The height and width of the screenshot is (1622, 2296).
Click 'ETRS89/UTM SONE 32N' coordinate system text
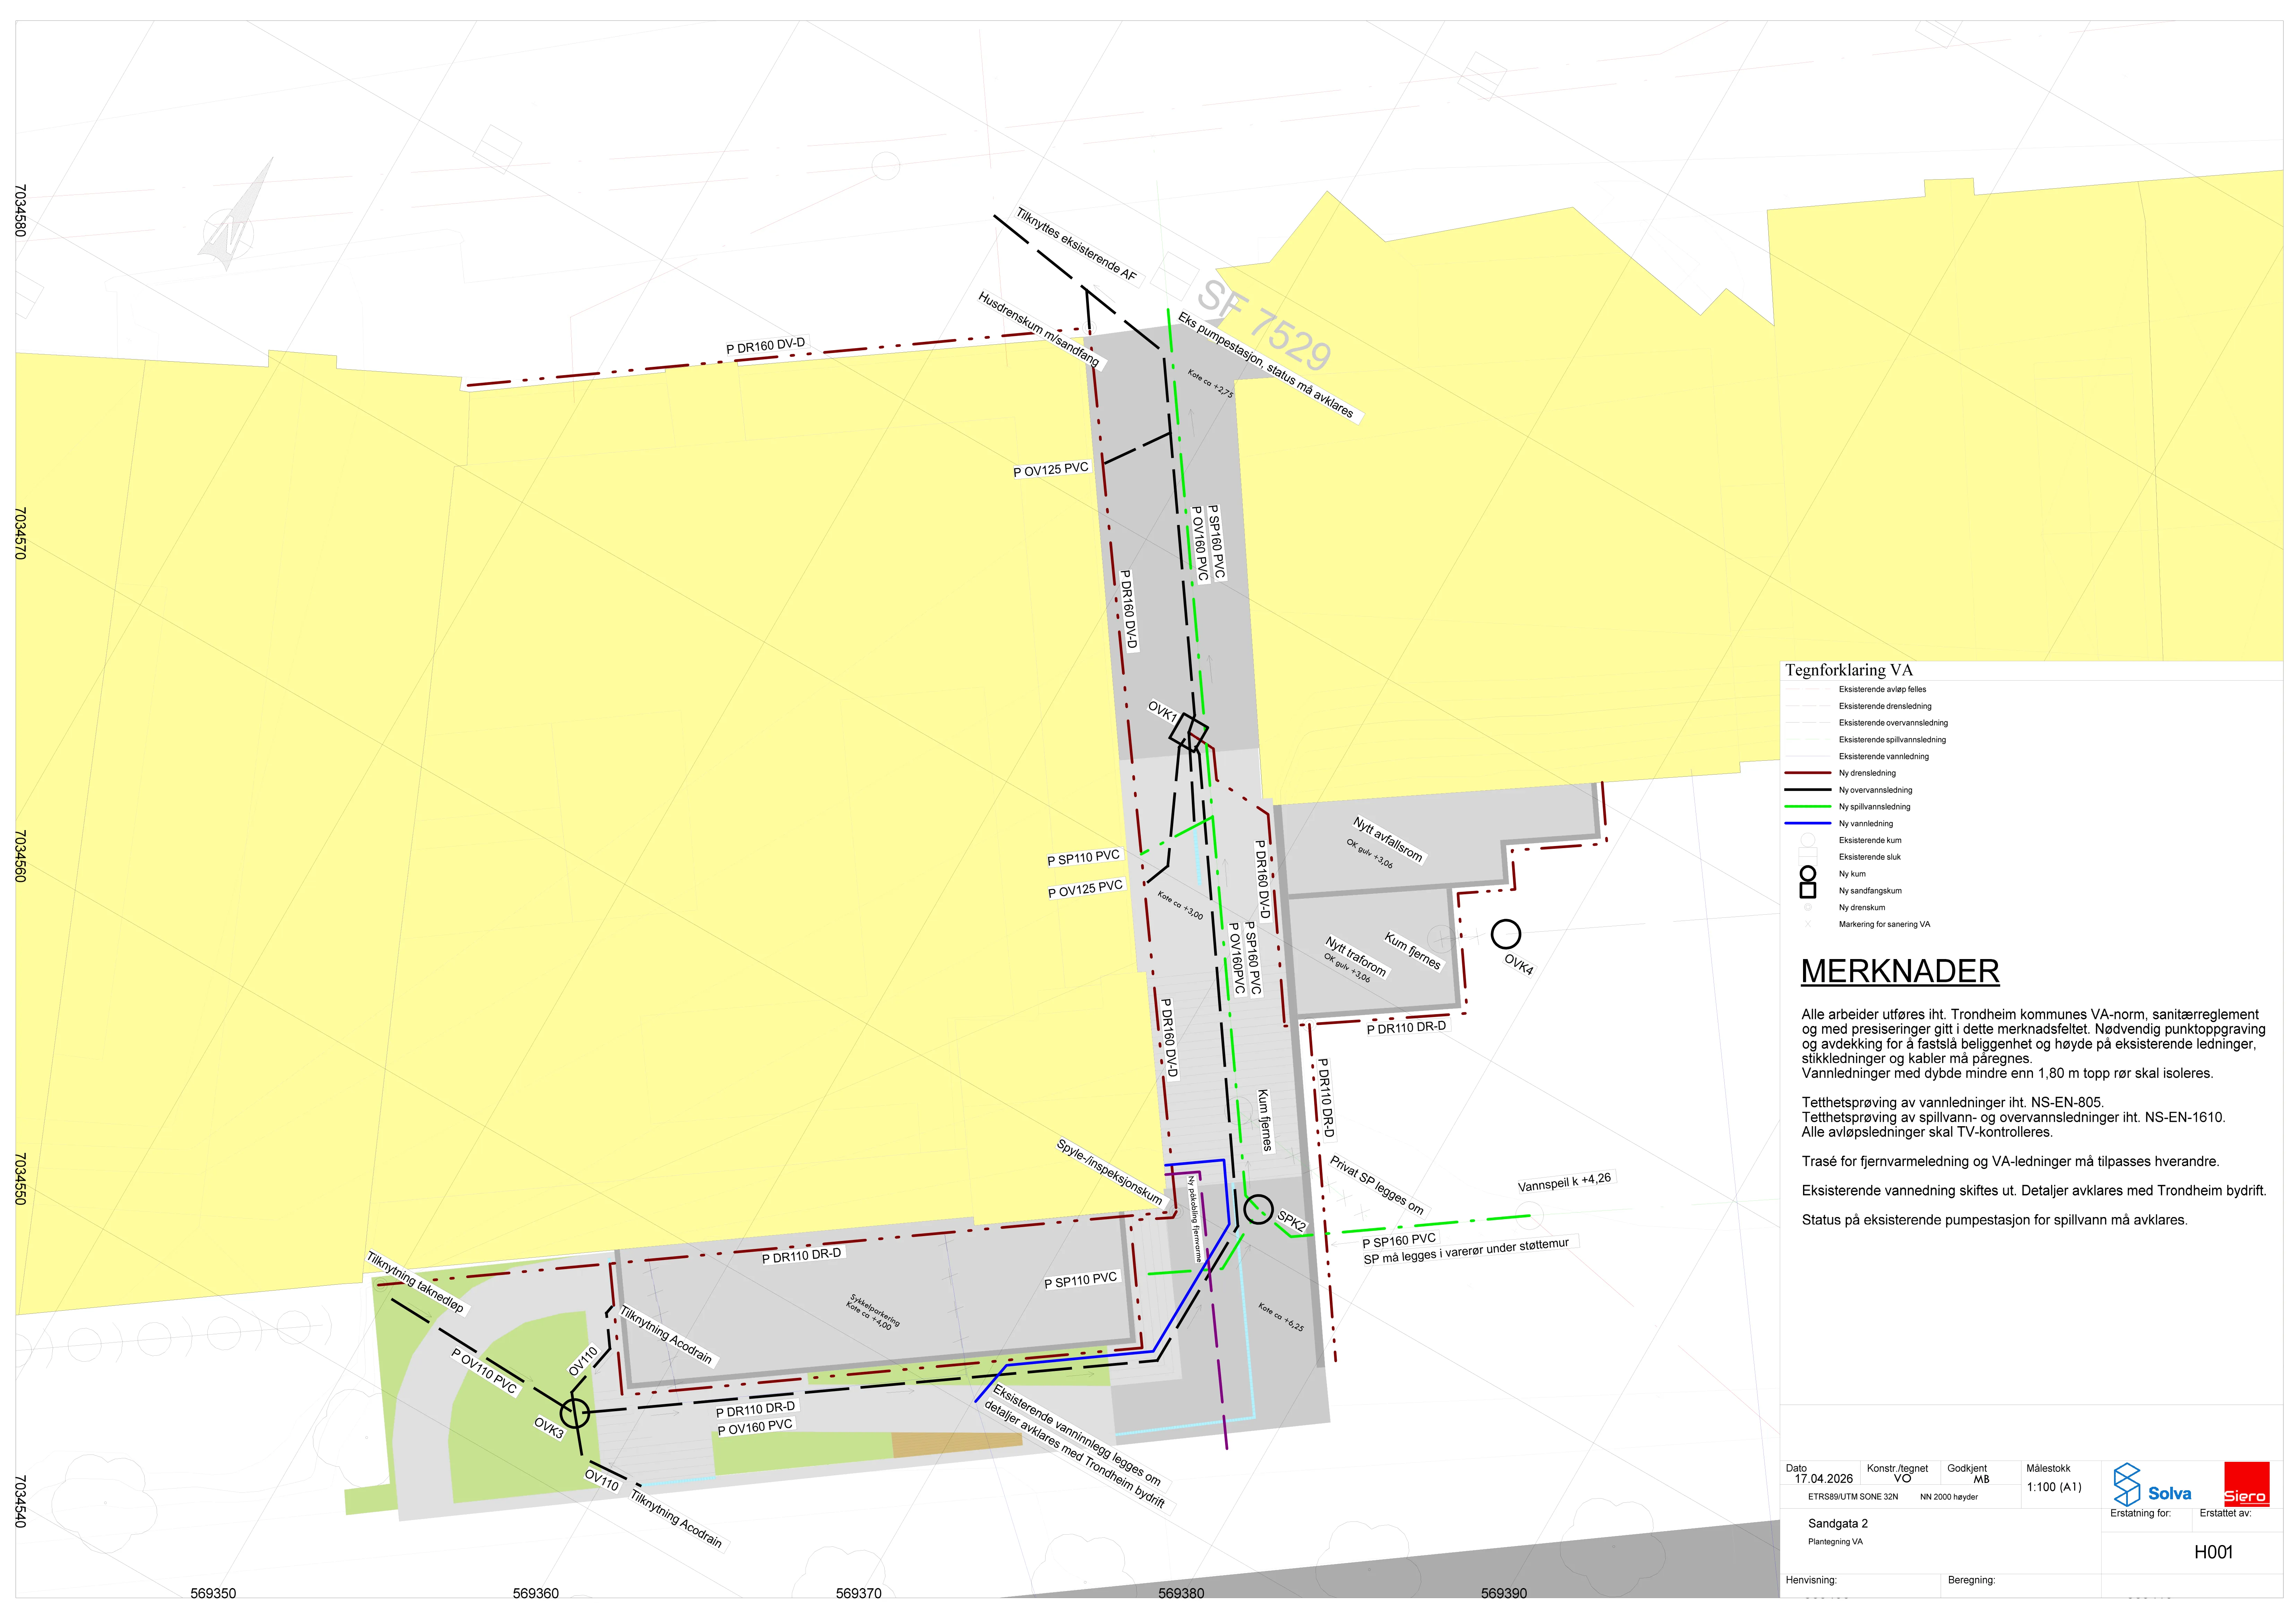click(x=1853, y=1497)
